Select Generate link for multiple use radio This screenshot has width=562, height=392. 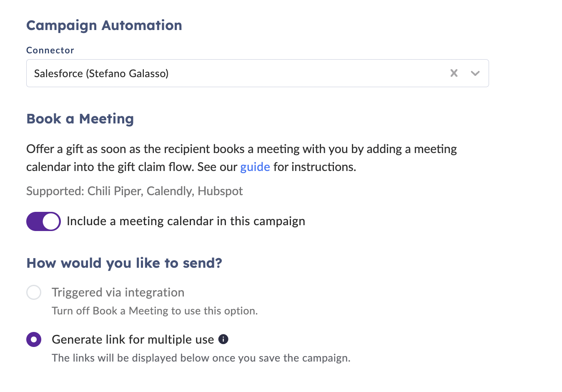coord(34,339)
